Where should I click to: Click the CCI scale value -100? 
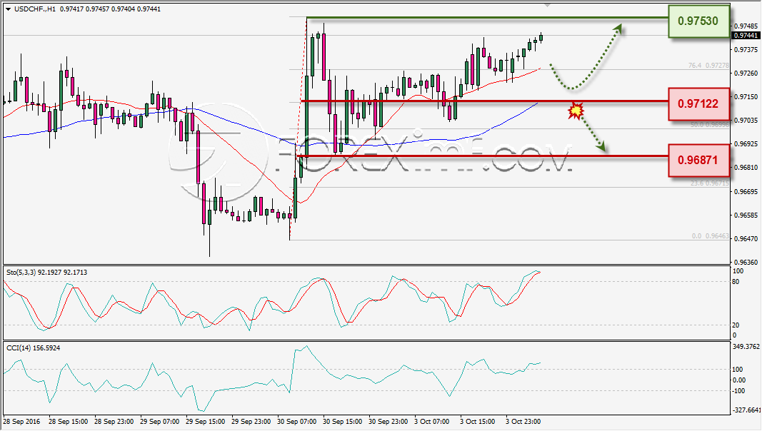coord(738,391)
